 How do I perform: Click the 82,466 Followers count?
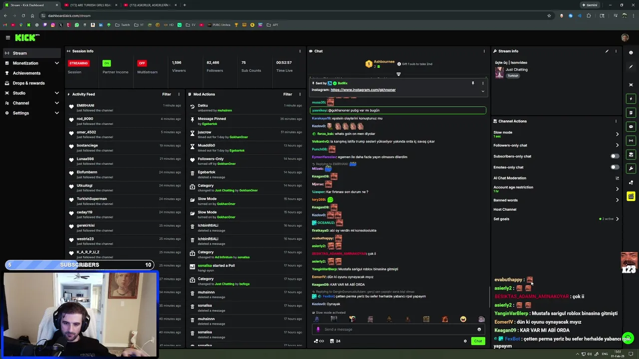pos(213,63)
